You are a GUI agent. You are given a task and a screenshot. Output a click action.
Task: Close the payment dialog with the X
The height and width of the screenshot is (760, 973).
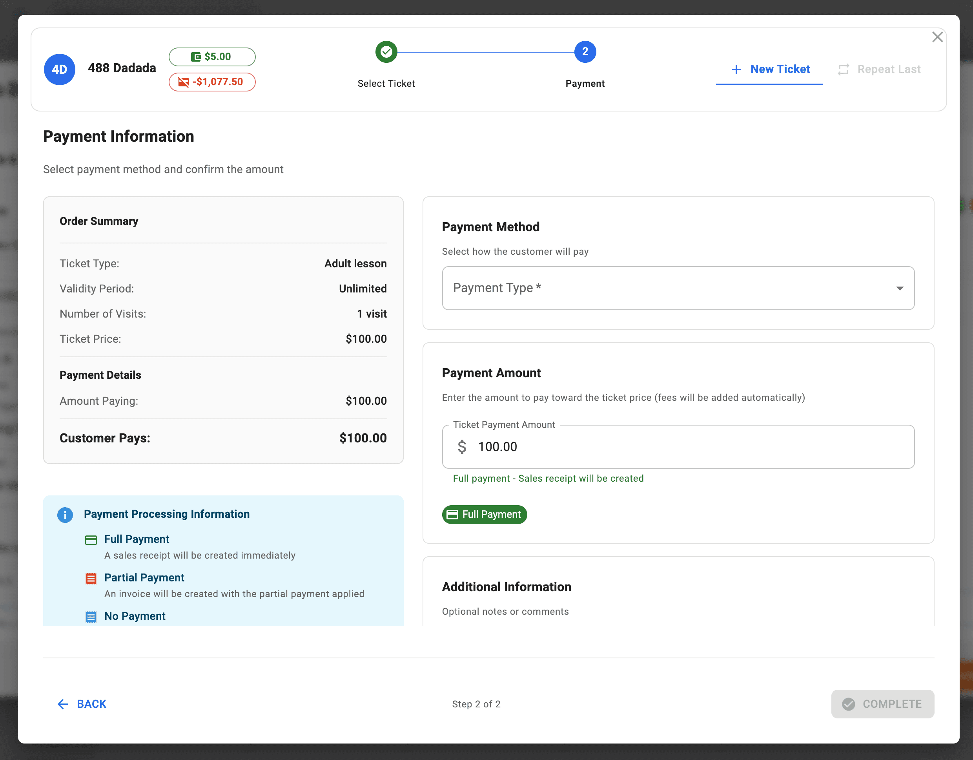coord(938,37)
